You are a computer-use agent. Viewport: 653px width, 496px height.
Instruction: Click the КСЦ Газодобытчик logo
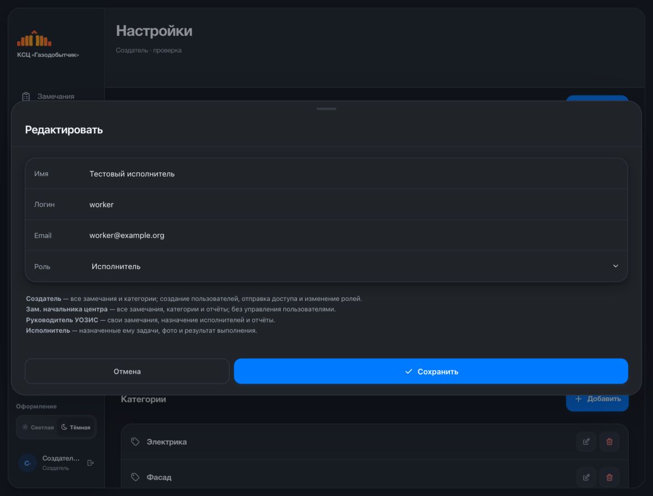click(34, 39)
